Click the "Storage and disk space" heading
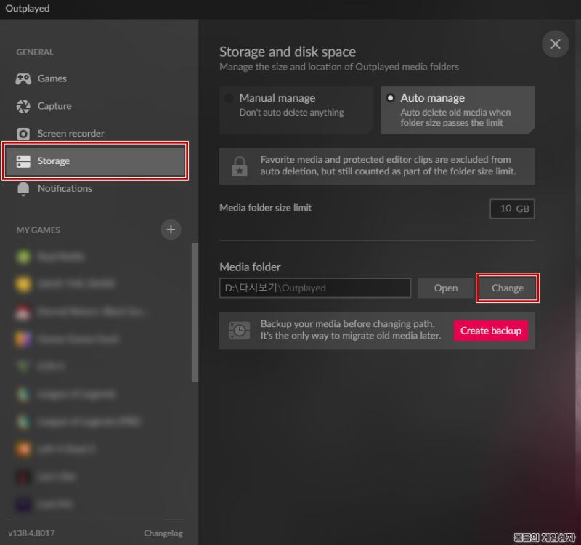 [x=288, y=52]
